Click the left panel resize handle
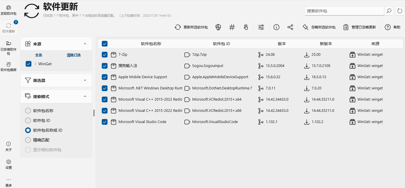Image resolution: width=405 pixels, height=188 pixels. (94, 113)
